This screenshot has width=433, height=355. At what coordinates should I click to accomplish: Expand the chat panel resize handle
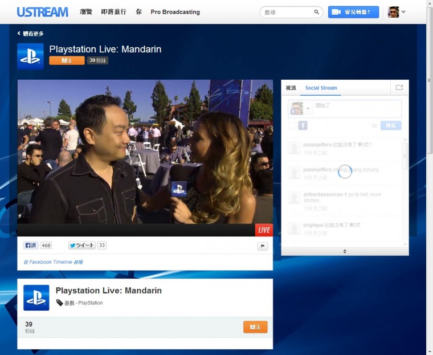point(345,251)
